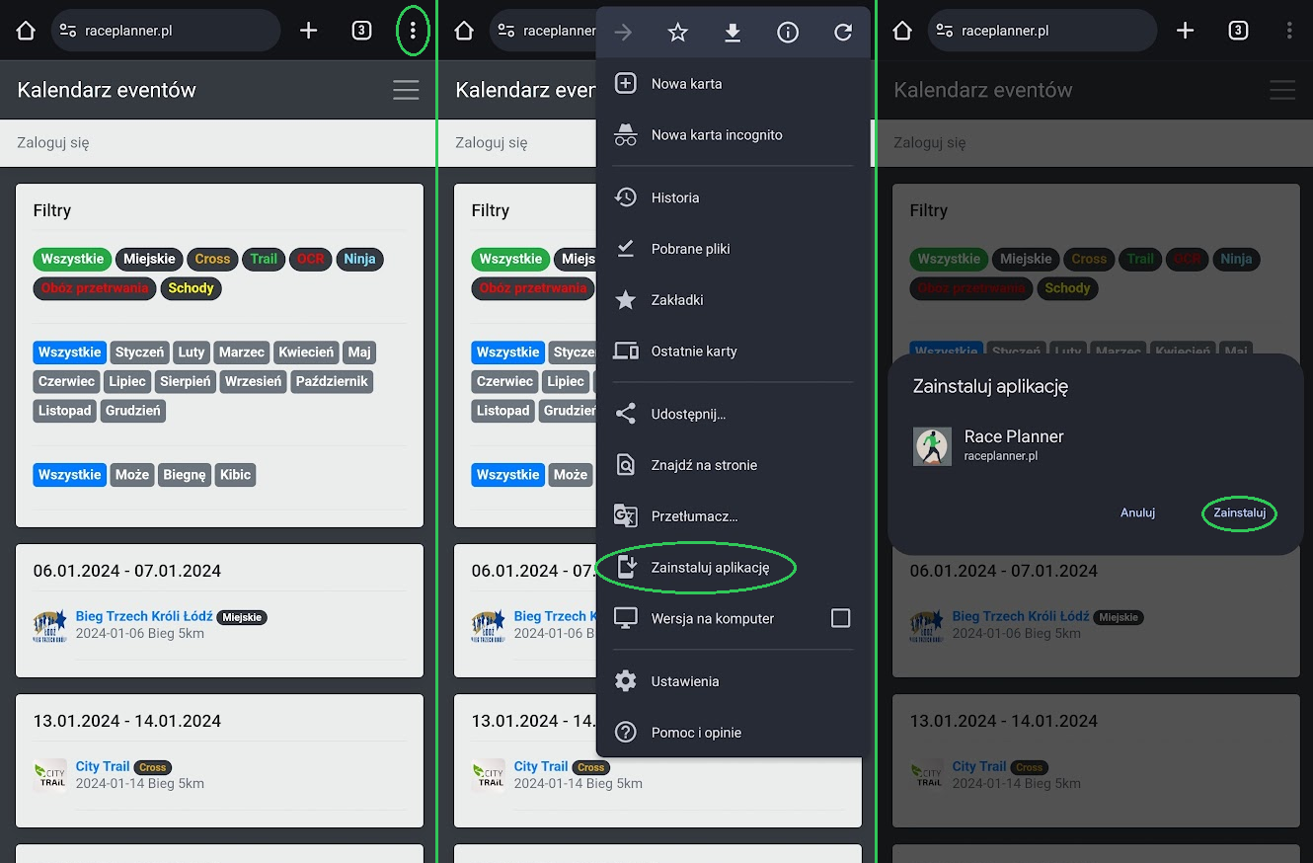Click the Race Planner app icon in dialog
Viewport: 1313px width, 863px height.
[x=932, y=446]
